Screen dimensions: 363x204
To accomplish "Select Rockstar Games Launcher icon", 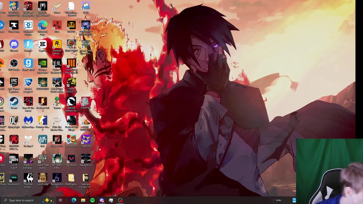I will pyautogui.click(x=57, y=47).
